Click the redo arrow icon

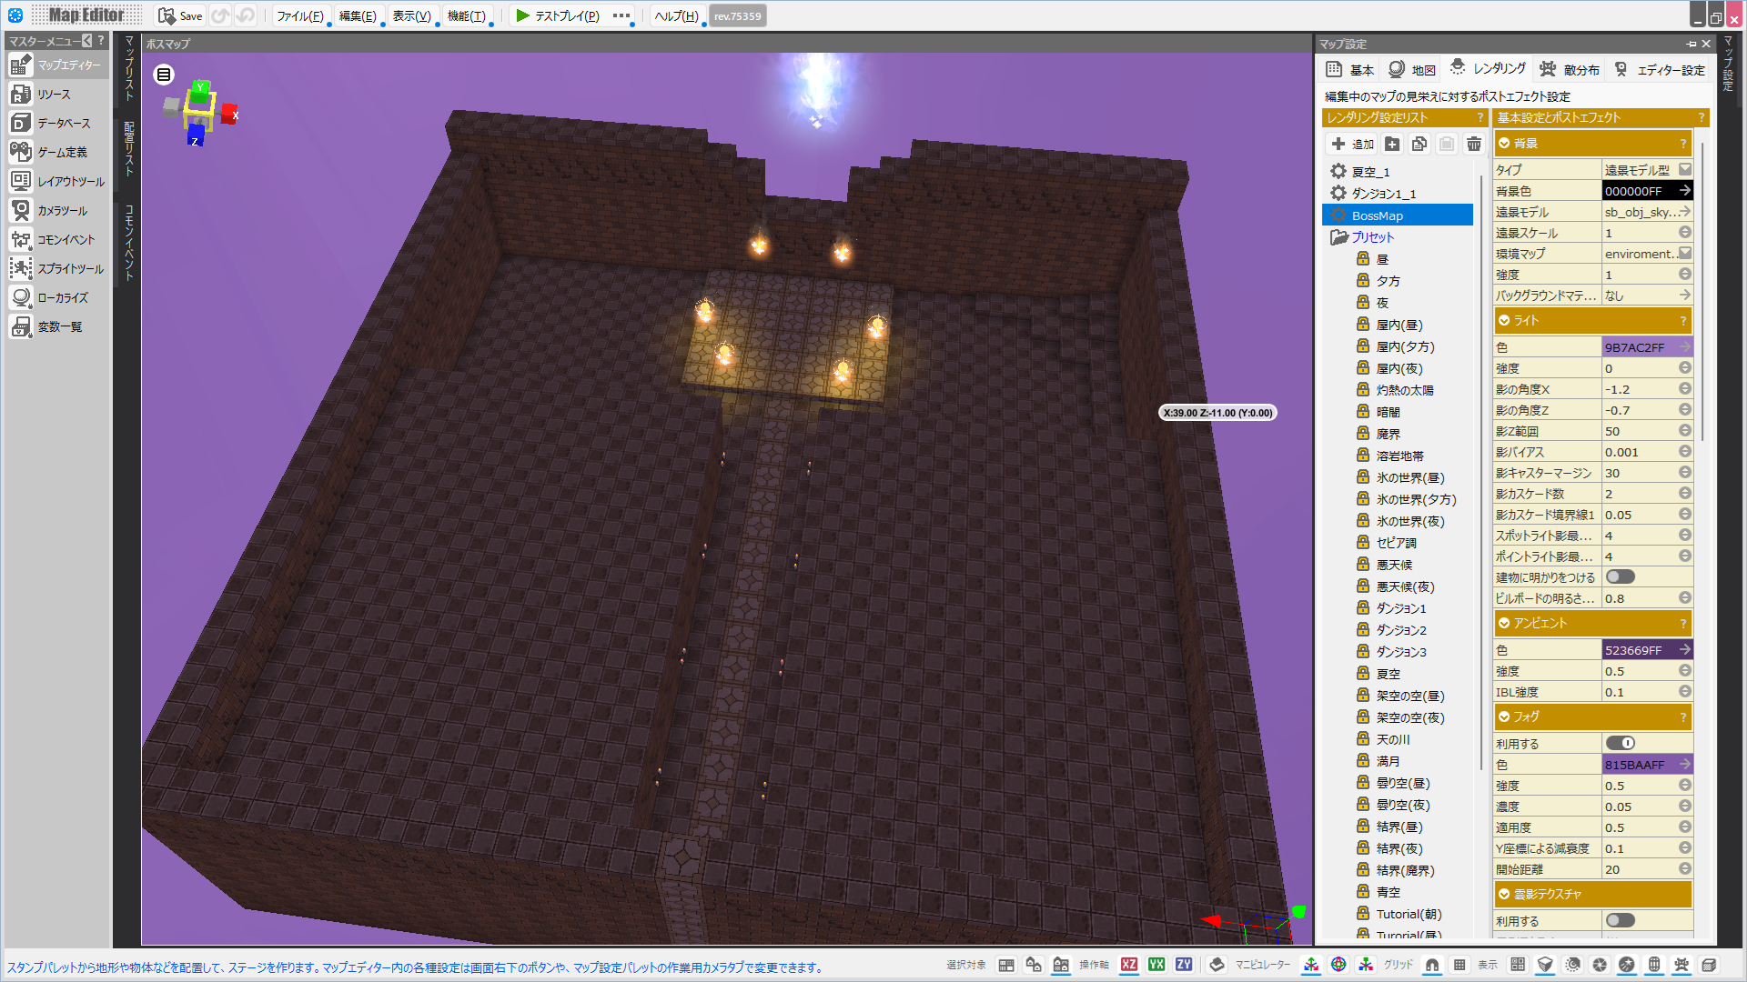tap(245, 15)
